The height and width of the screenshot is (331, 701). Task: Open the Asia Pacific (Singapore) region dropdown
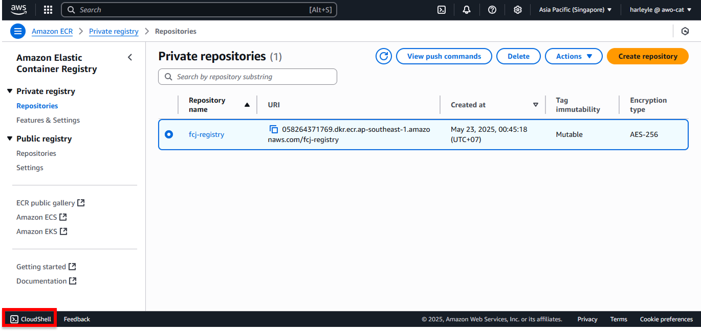pos(576,10)
